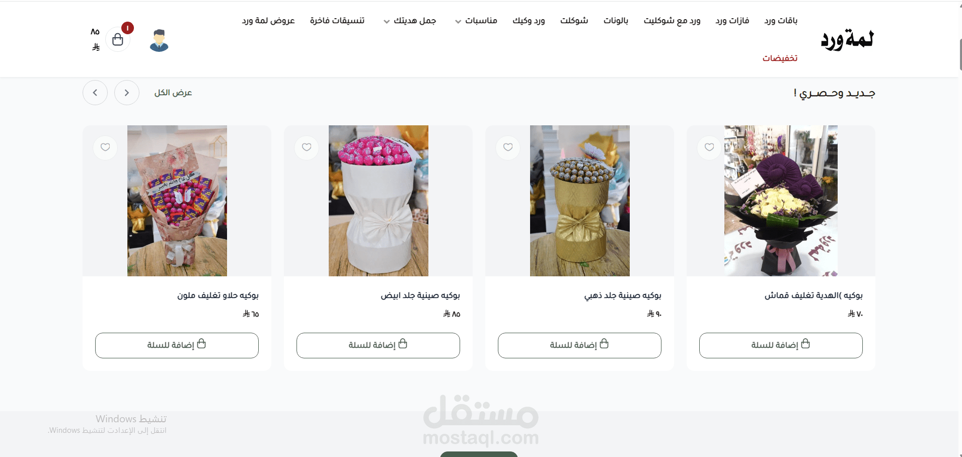The image size is (962, 457).
Task: Expand the مناسبات dropdown menu
Action: [x=476, y=21]
